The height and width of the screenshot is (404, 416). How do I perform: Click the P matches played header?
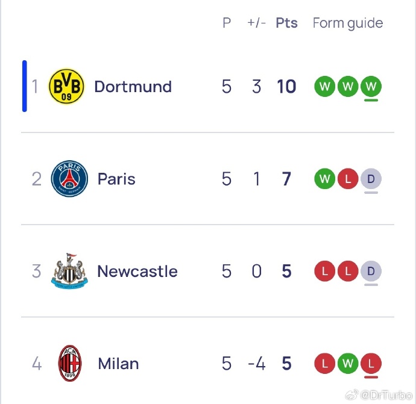227,23
